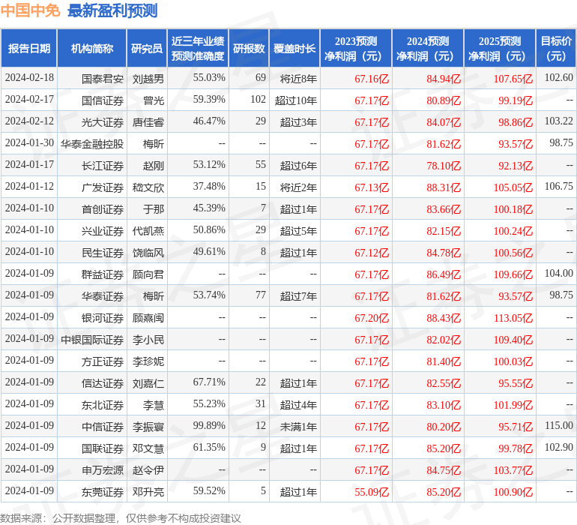The width and height of the screenshot is (577, 525).
Task: Select the 2024-02-18 report date cell
Action: [x=29, y=78]
